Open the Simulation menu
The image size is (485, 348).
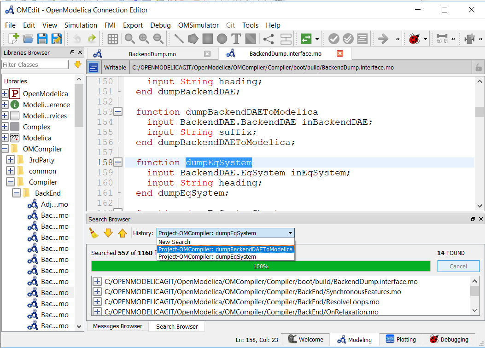click(x=81, y=25)
